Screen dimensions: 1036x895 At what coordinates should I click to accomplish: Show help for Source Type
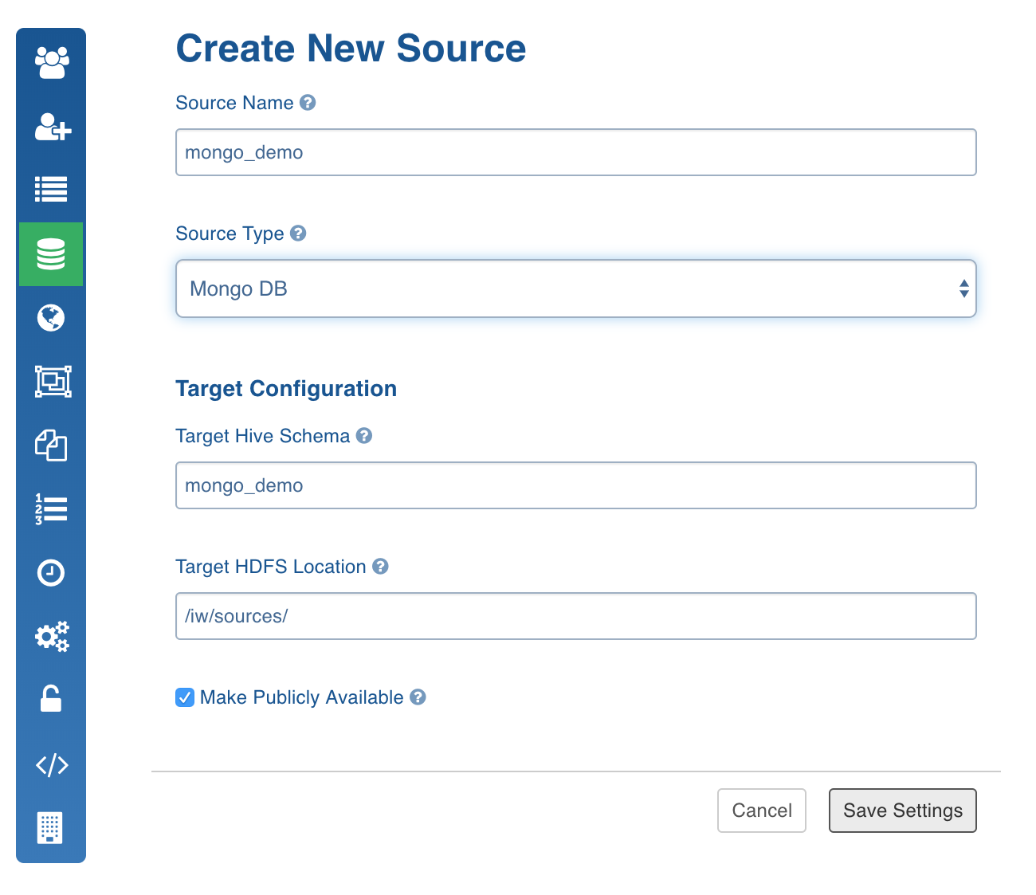(298, 234)
